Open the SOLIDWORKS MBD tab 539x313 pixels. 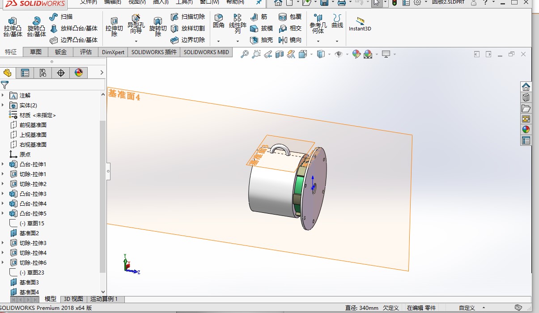point(206,52)
